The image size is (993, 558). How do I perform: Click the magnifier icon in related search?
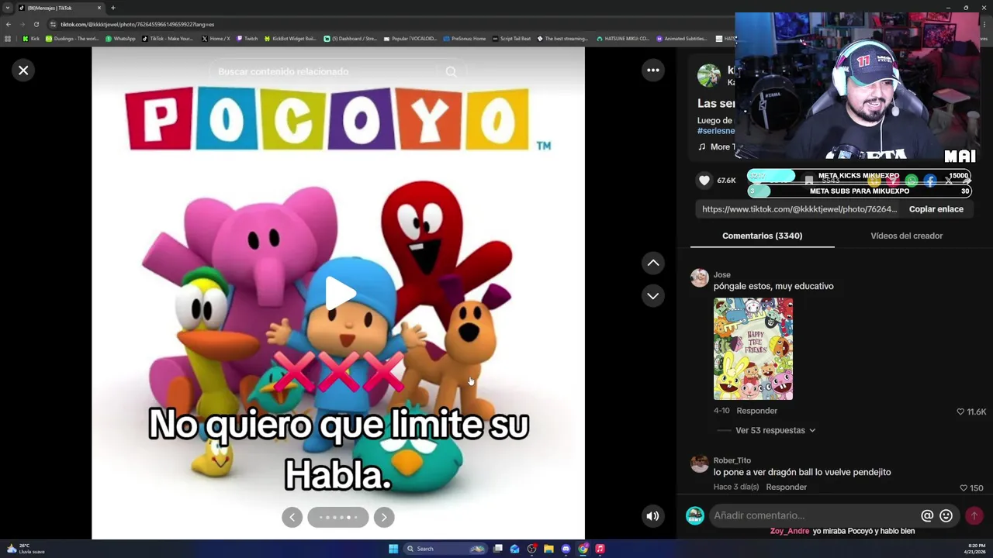452,71
